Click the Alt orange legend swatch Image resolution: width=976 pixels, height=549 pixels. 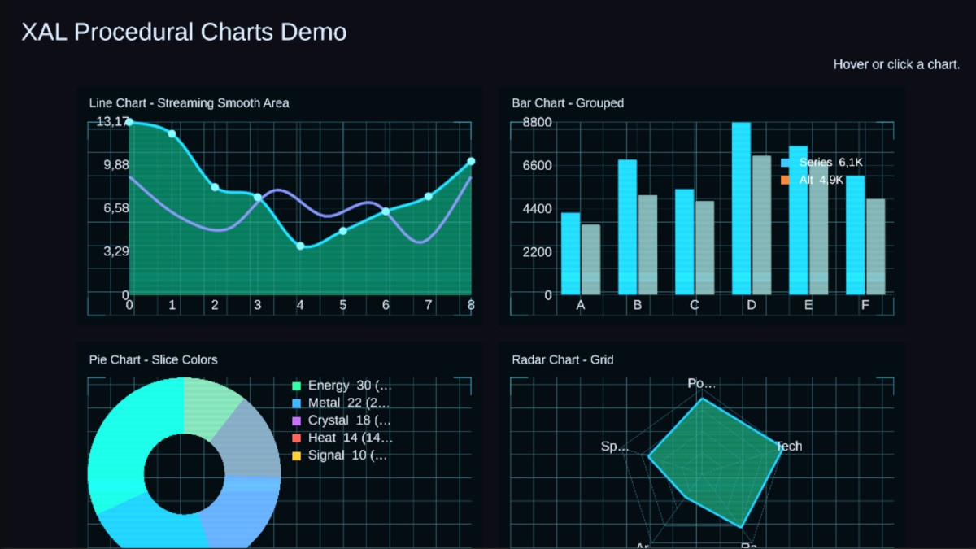(786, 180)
